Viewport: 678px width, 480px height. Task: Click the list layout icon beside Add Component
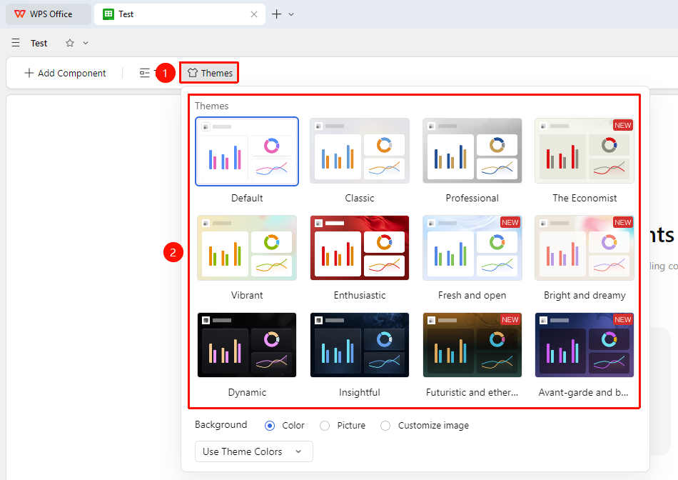tap(144, 73)
